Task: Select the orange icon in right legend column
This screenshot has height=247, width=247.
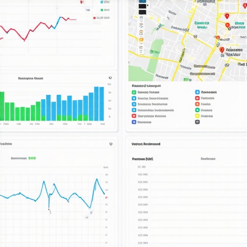Action: (197, 104)
